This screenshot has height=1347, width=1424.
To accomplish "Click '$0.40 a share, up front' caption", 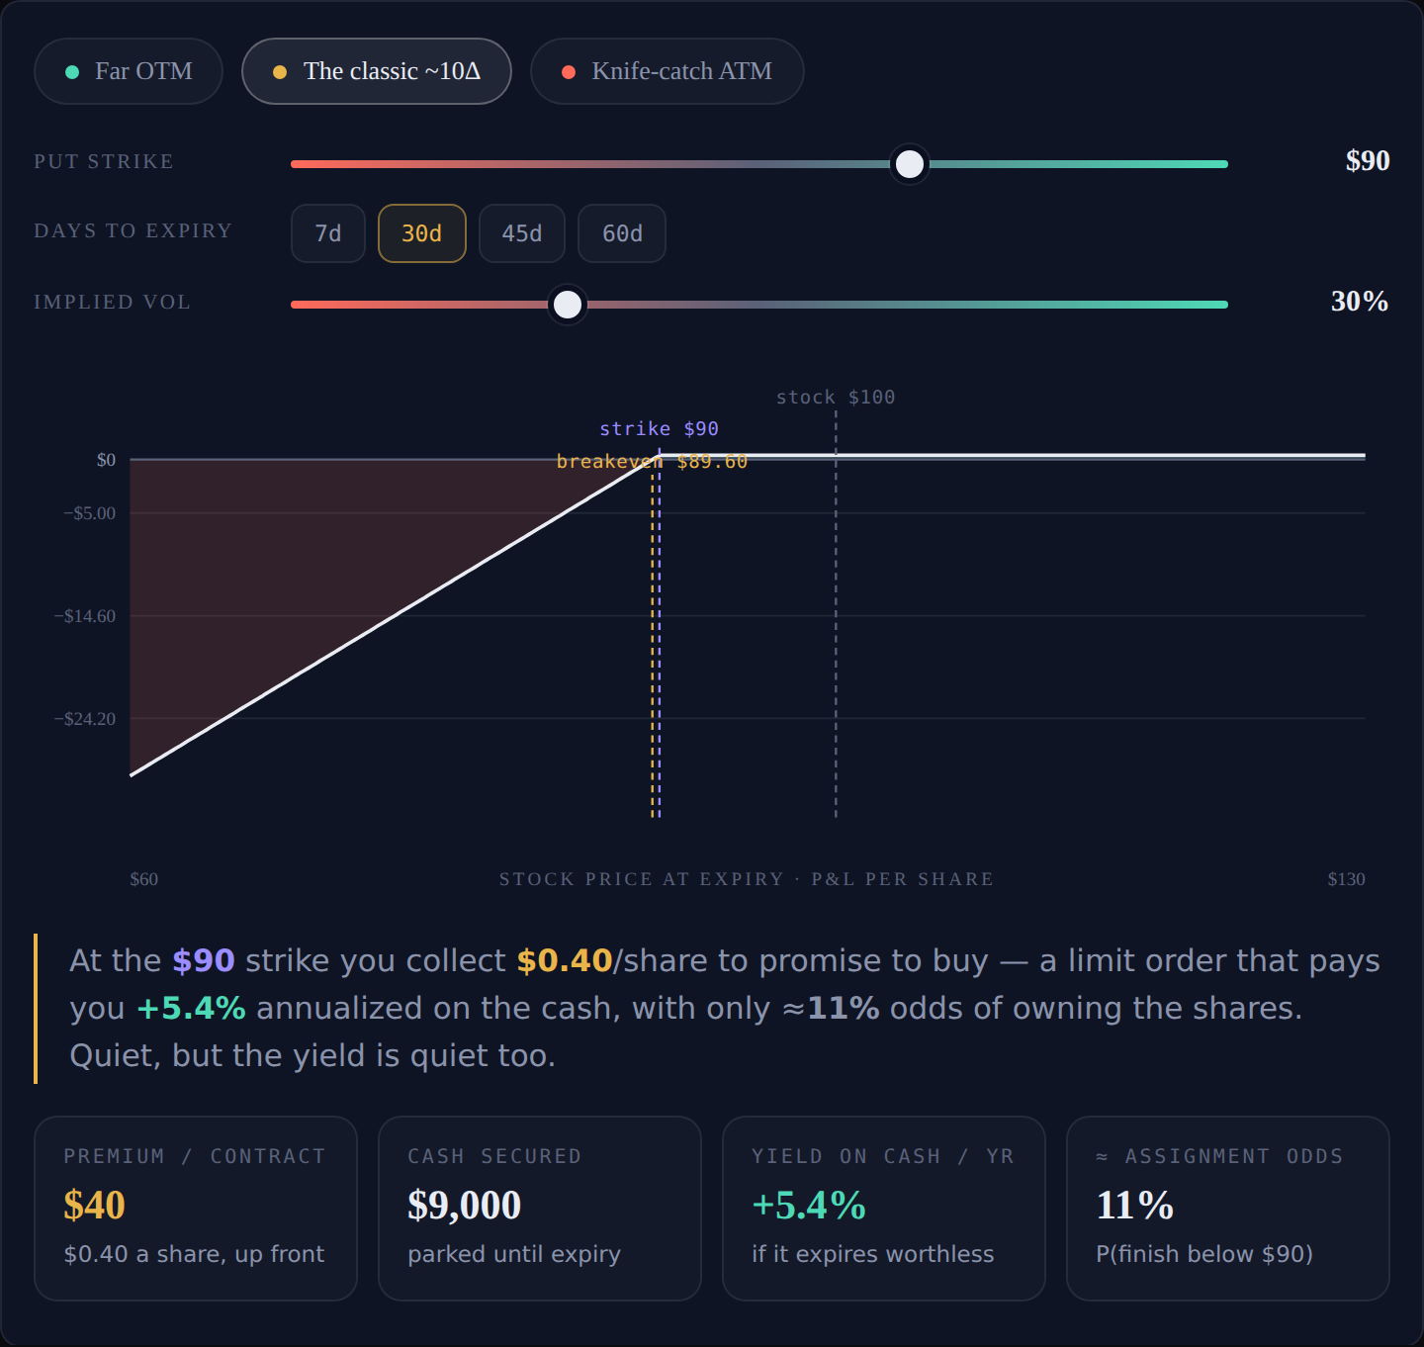I will point(194,1254).
